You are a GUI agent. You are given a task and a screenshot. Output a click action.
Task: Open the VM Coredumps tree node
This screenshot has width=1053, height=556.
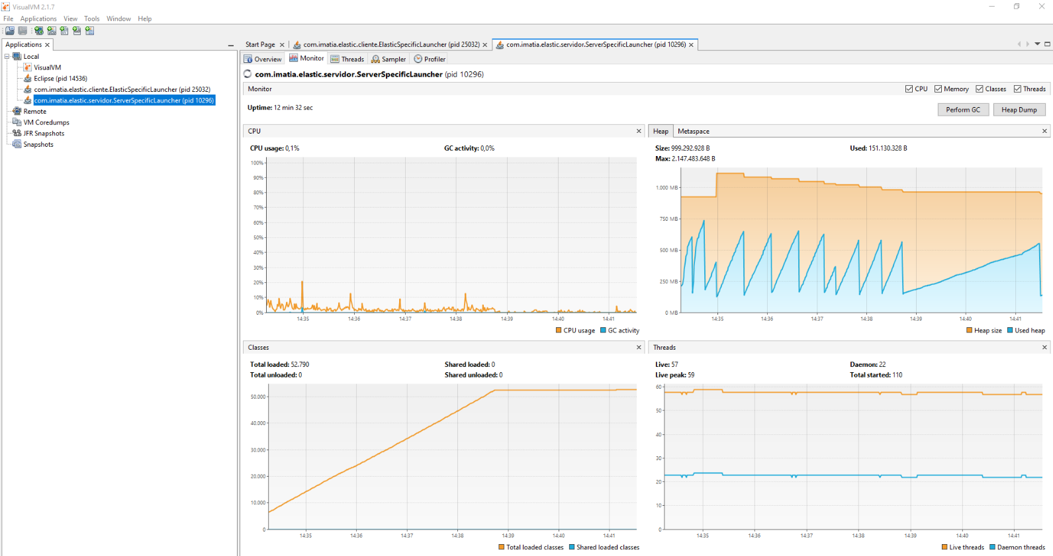pyautogui.click(x=46, y=122)
